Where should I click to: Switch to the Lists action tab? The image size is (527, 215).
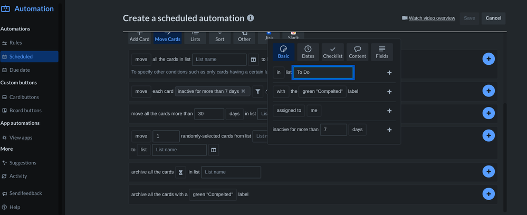[x=195, y=38]
